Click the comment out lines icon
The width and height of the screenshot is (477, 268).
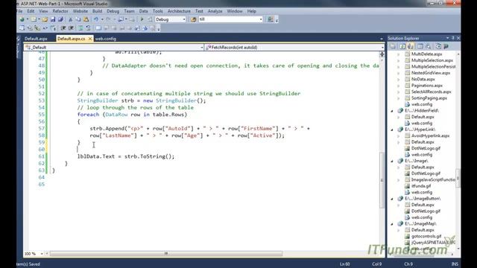click(x=80, y=28)
